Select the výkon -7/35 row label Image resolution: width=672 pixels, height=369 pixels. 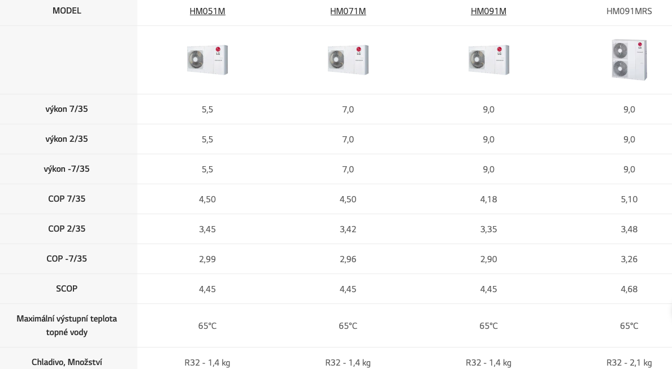click(67, 169)
